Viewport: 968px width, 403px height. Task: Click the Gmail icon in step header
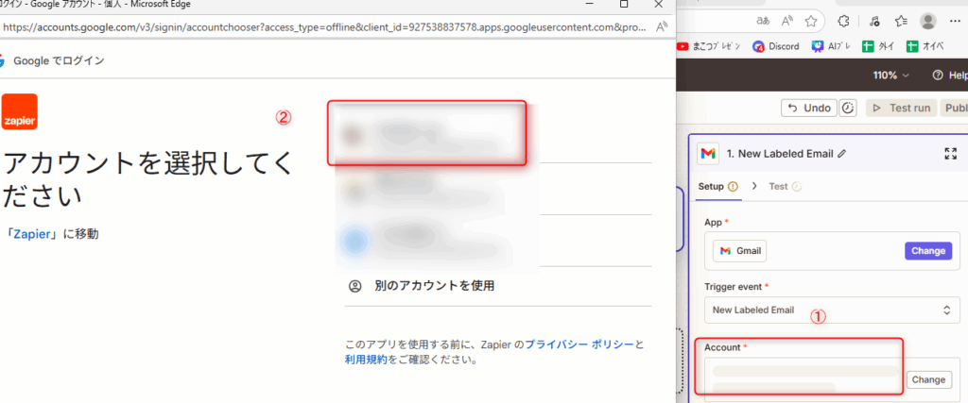tap(707, 153)
